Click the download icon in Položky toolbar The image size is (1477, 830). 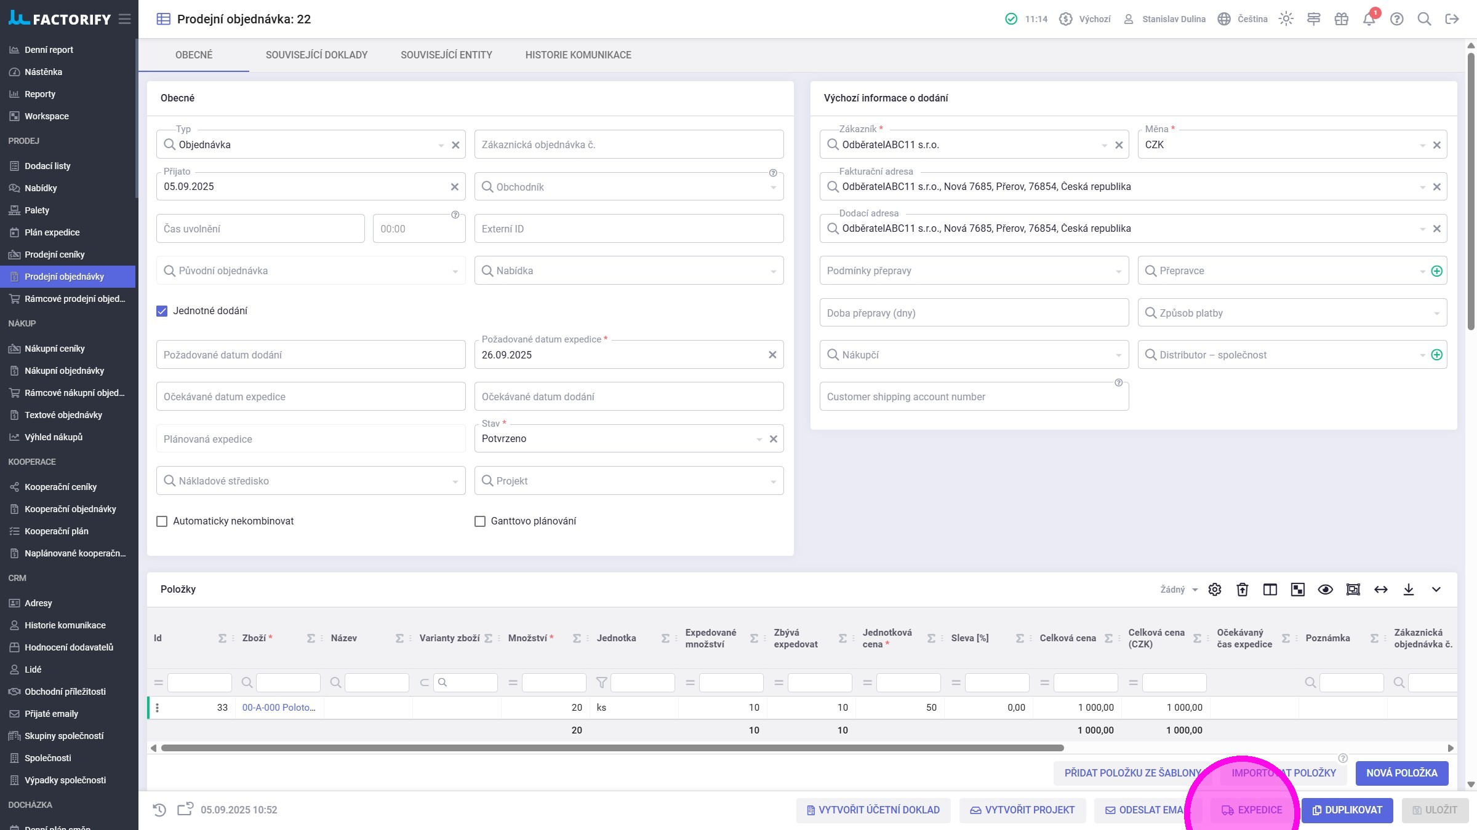point(1408,590)
